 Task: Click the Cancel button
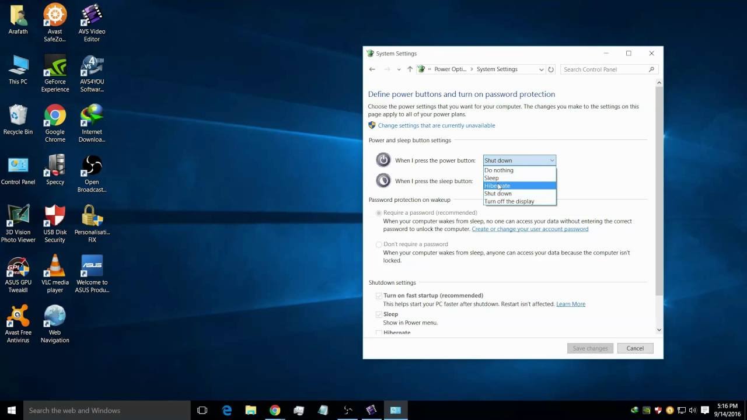(x=635, y=348)
